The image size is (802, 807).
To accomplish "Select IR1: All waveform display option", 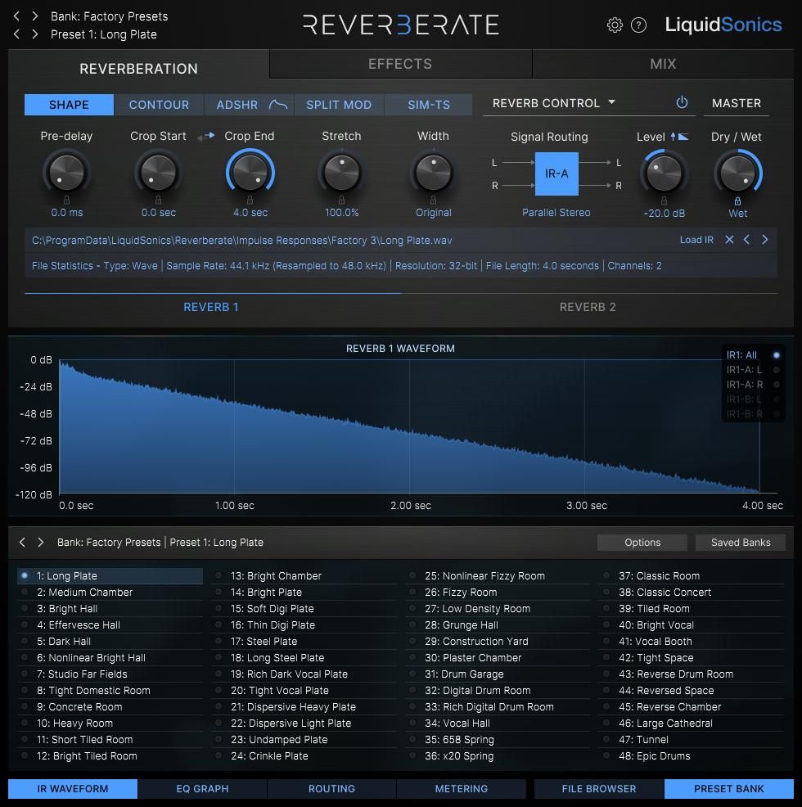I will click(x=753, y=355).
